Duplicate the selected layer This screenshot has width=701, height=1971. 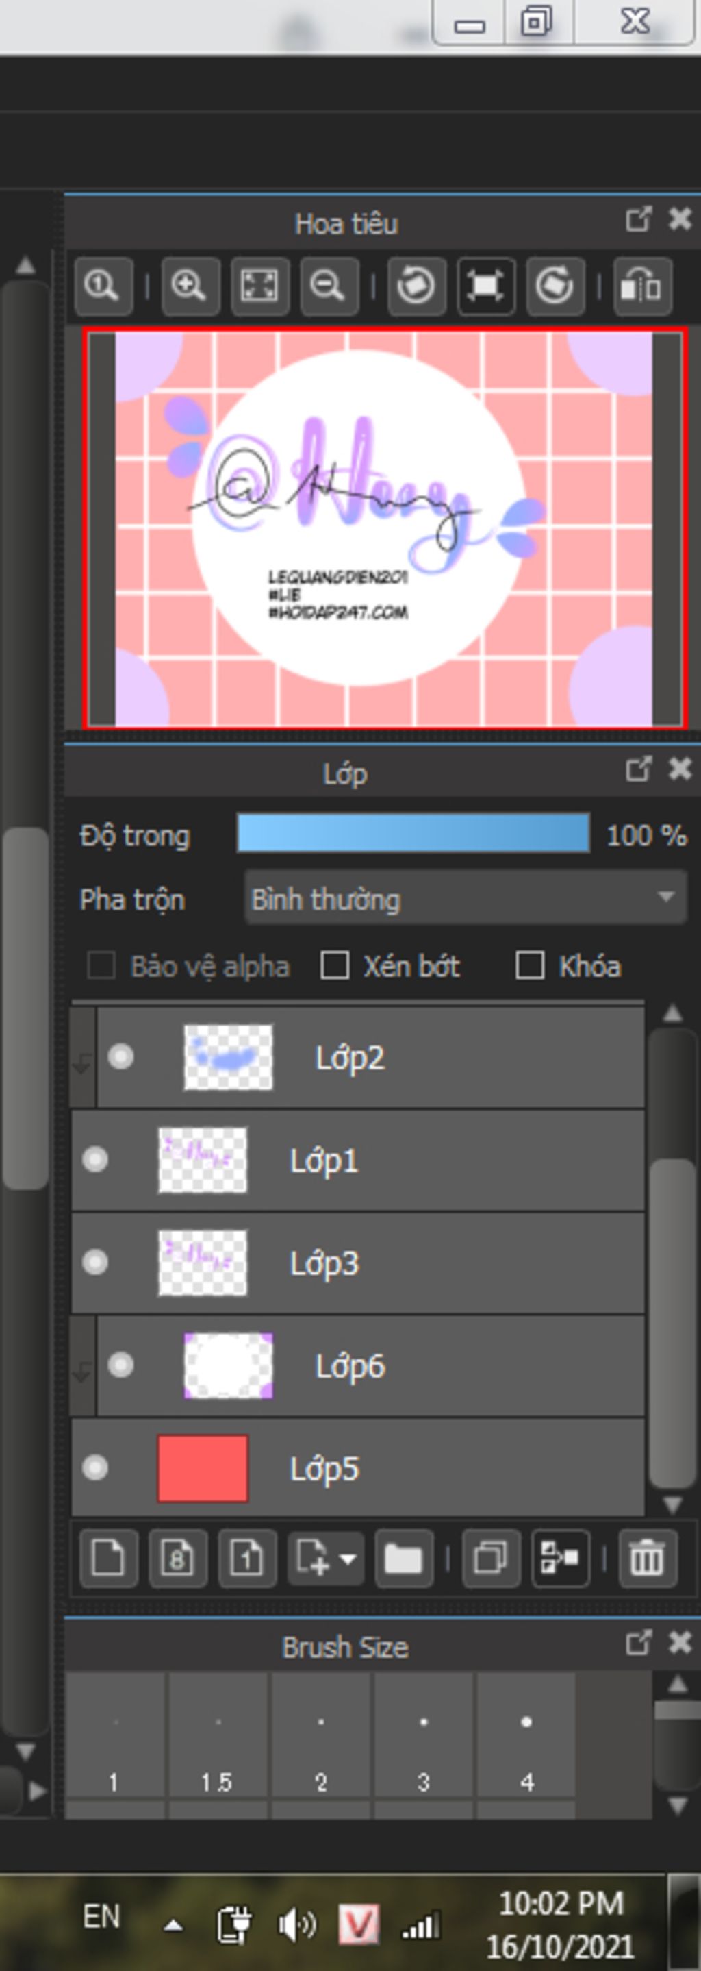pyautogui.click(x=491, y=1558)
